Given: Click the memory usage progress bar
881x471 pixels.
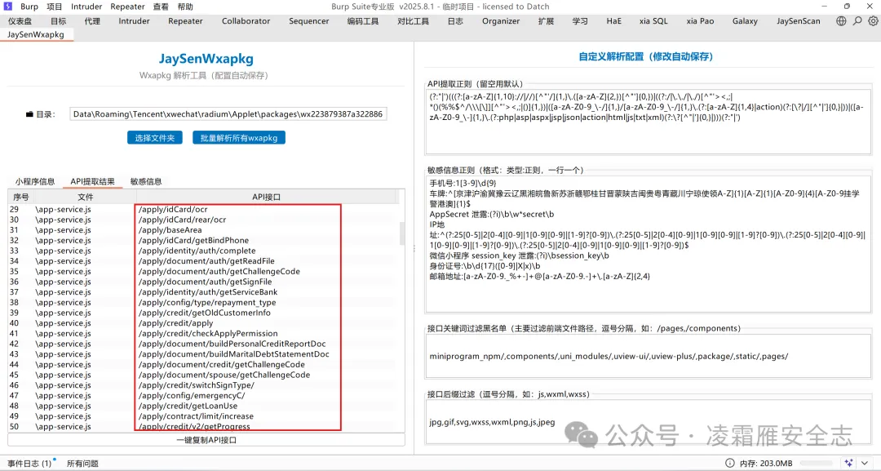Looking at the screenshot, I should tap(817, 463).
